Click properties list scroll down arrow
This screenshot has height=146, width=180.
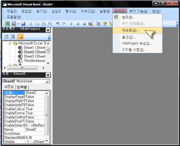pyautogui.click(x=47, y=141)
